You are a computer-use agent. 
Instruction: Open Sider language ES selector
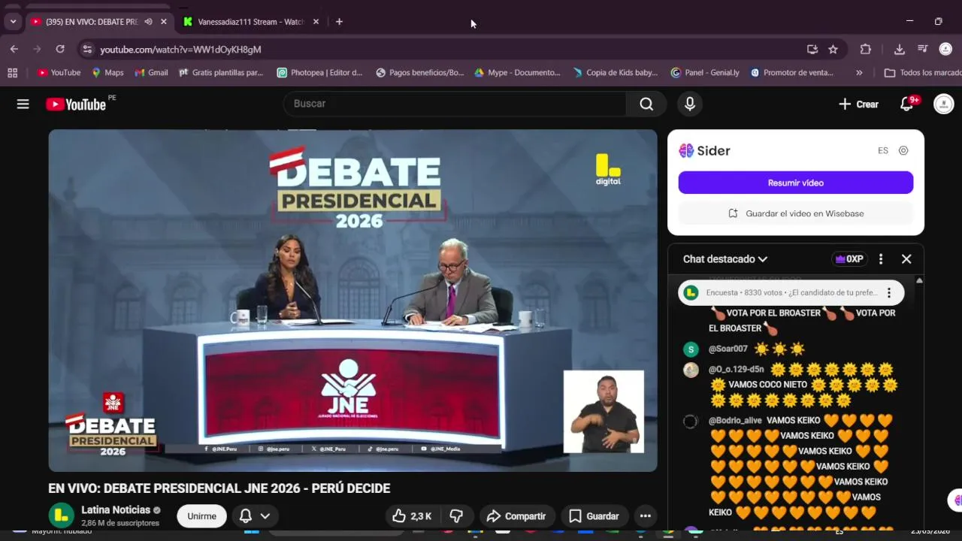tap(883, 150)
